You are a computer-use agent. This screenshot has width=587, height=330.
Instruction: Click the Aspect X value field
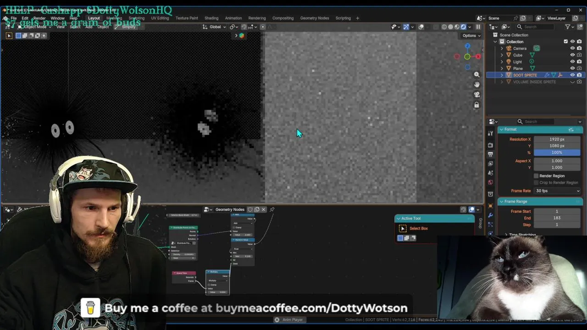(557, 161)
